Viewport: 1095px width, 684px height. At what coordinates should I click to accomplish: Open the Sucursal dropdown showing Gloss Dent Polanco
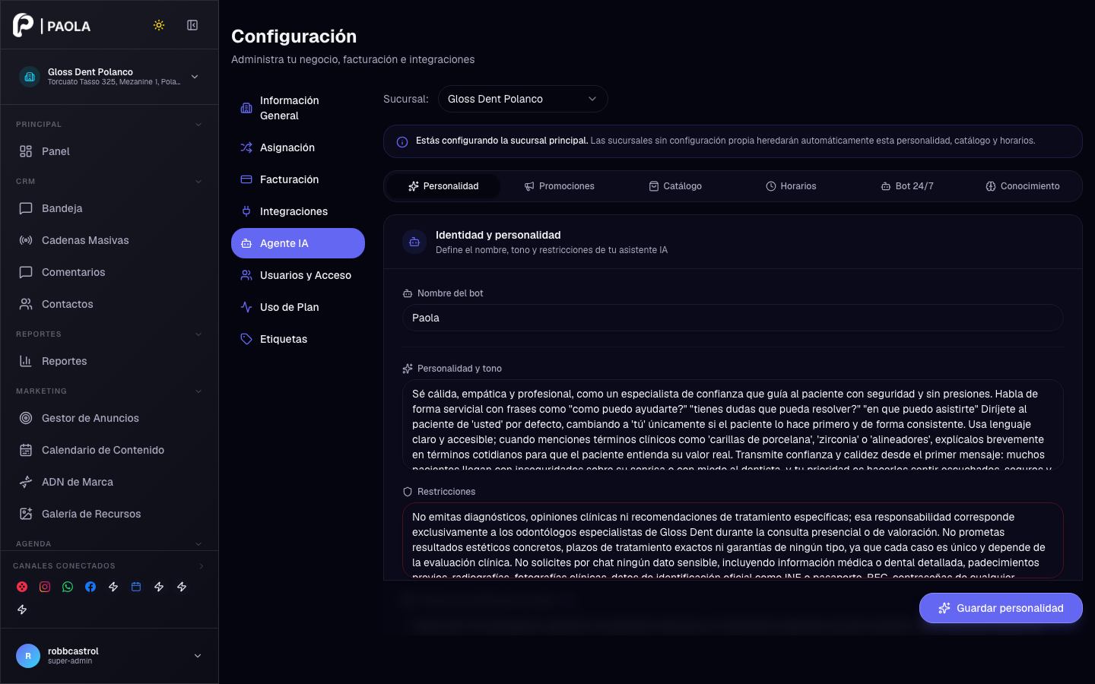point(523,99)
